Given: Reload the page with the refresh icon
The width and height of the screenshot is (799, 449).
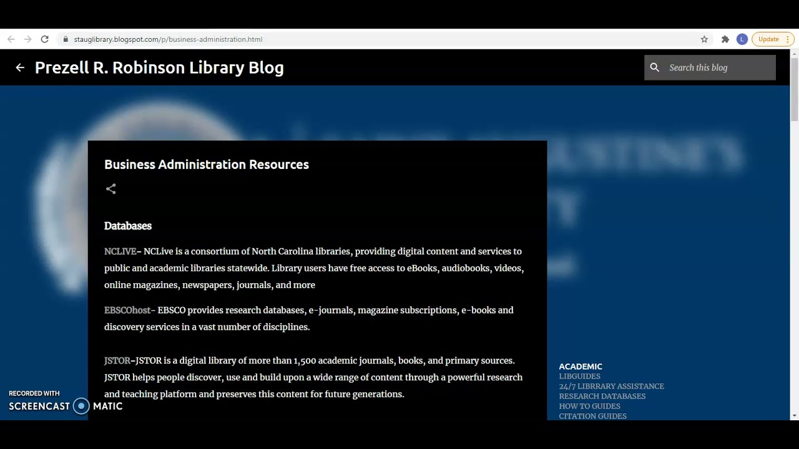Looking at the screenshot, I should [44, 39].
